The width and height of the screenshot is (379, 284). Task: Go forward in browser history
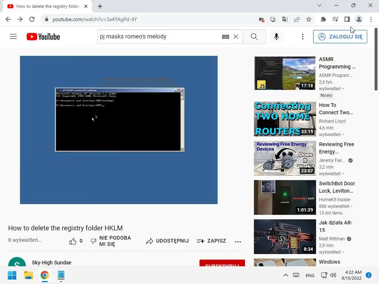(x=20, y=19)
